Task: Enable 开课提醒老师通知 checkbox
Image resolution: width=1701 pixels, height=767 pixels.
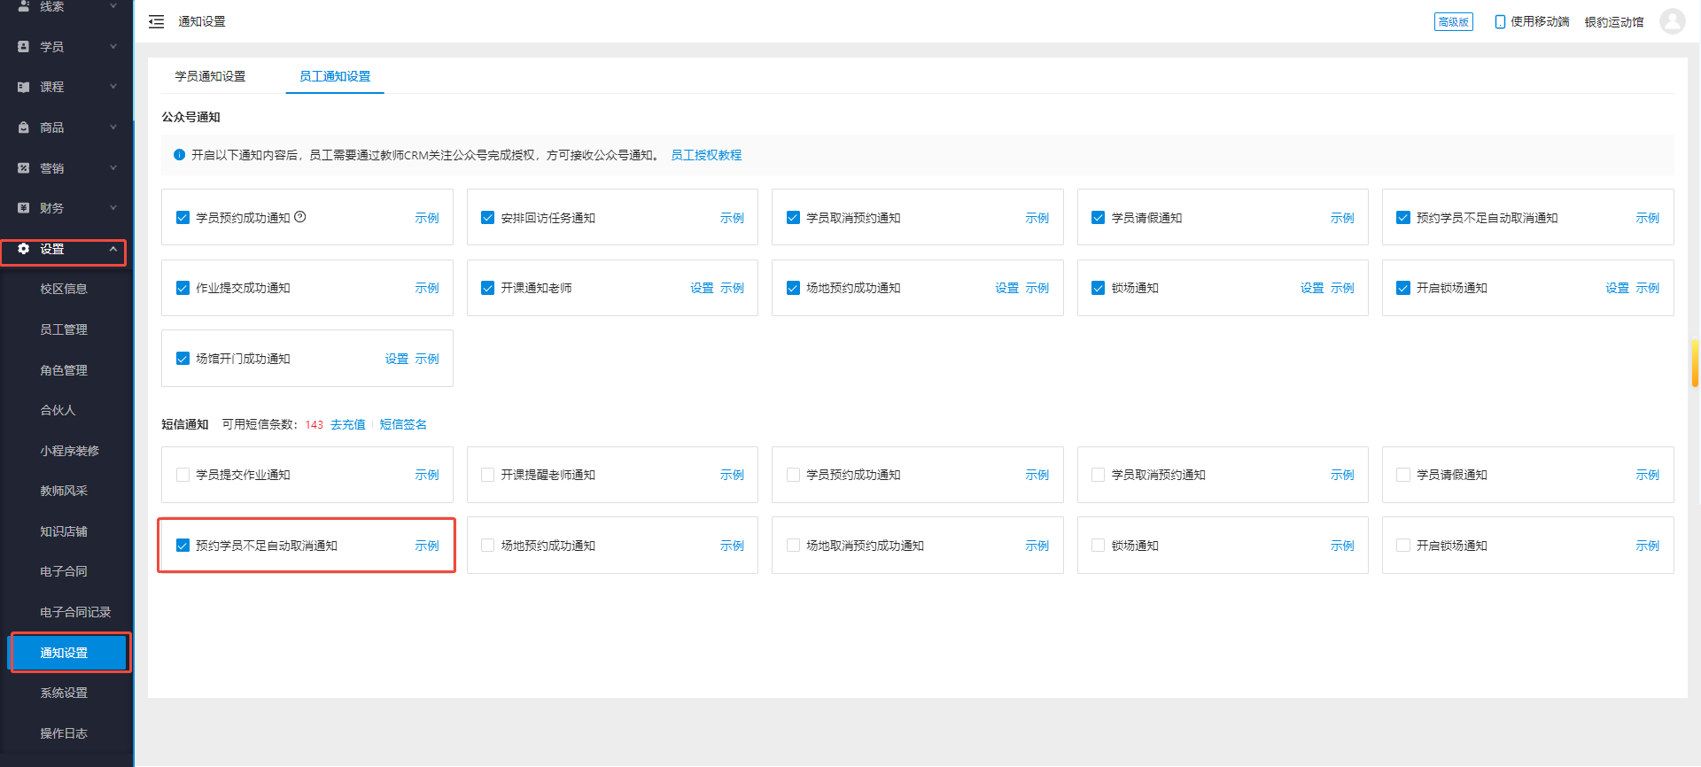Action: [x=487, y=475]
